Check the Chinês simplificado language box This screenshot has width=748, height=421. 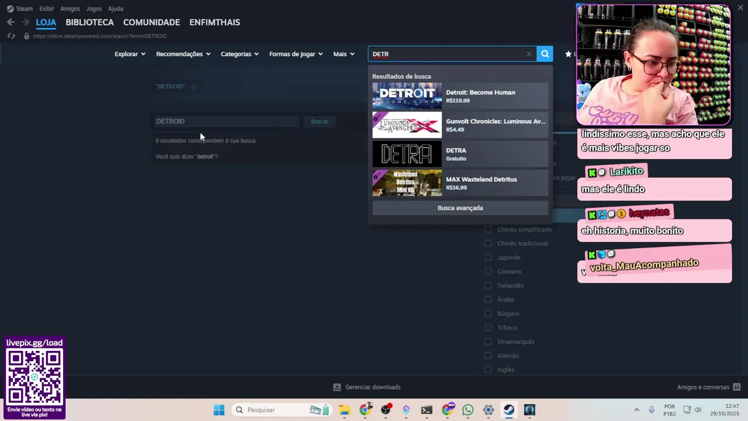pyautogui.click(x=488, y=229)
